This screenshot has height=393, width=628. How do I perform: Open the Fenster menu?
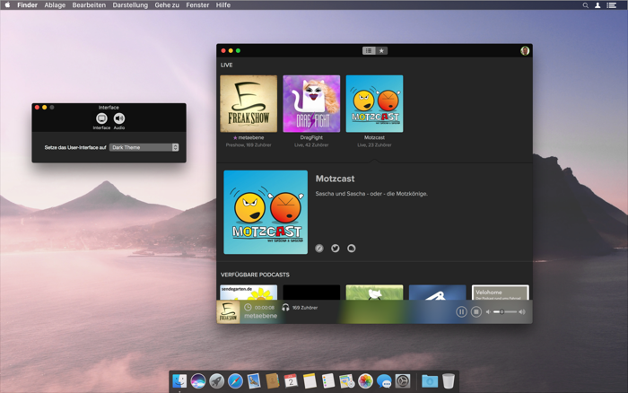point(197,5)
